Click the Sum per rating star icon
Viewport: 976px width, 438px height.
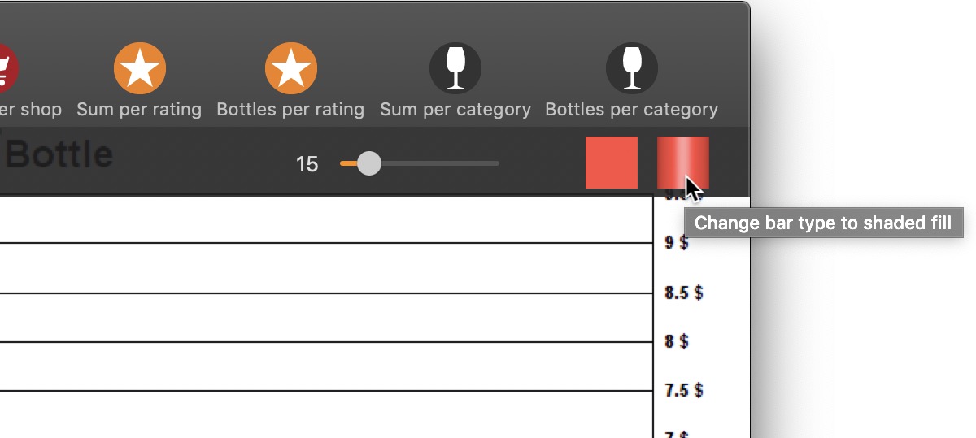point(140,68)
